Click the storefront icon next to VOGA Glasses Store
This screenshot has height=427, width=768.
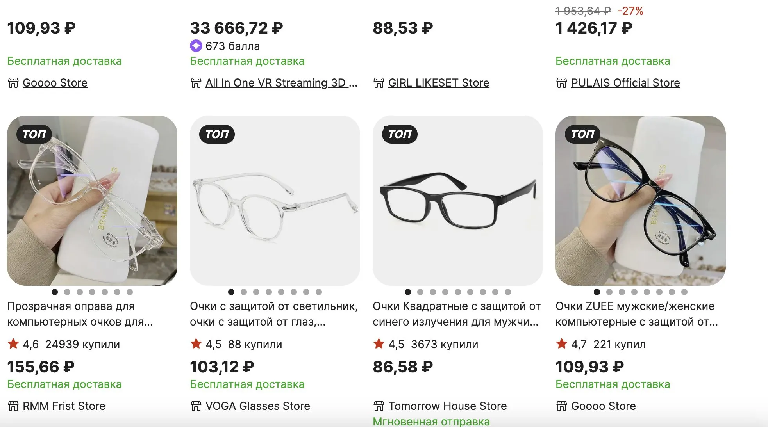[196, 406]
